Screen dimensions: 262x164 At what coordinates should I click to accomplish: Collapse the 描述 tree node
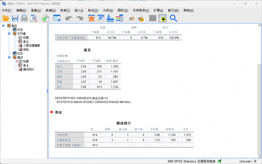(9, 57)
